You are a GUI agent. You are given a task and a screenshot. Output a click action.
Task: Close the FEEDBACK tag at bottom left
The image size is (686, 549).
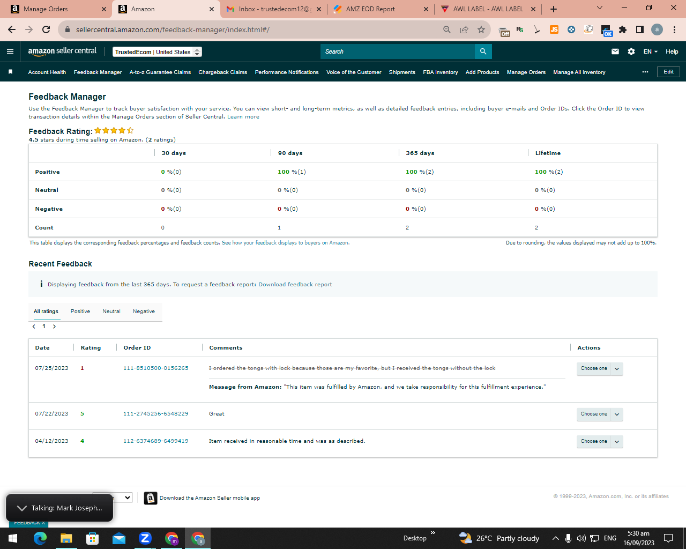click(x=43, y=523)
